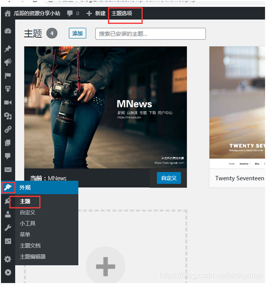The image size is (266, 284).
Task: Click the blue 自定义 button on MNews
Action: (169, 178)
